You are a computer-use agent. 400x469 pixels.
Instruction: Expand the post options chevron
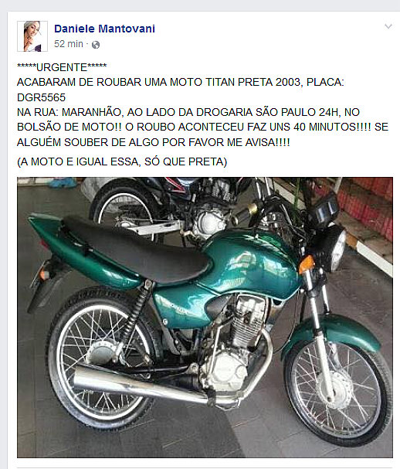pyautogui.click(x=388, y=26)
